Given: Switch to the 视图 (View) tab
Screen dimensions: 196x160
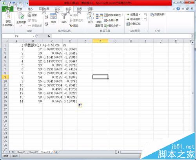Looking at the screenshot, I should pyautogui.click(x=90, y=9).
